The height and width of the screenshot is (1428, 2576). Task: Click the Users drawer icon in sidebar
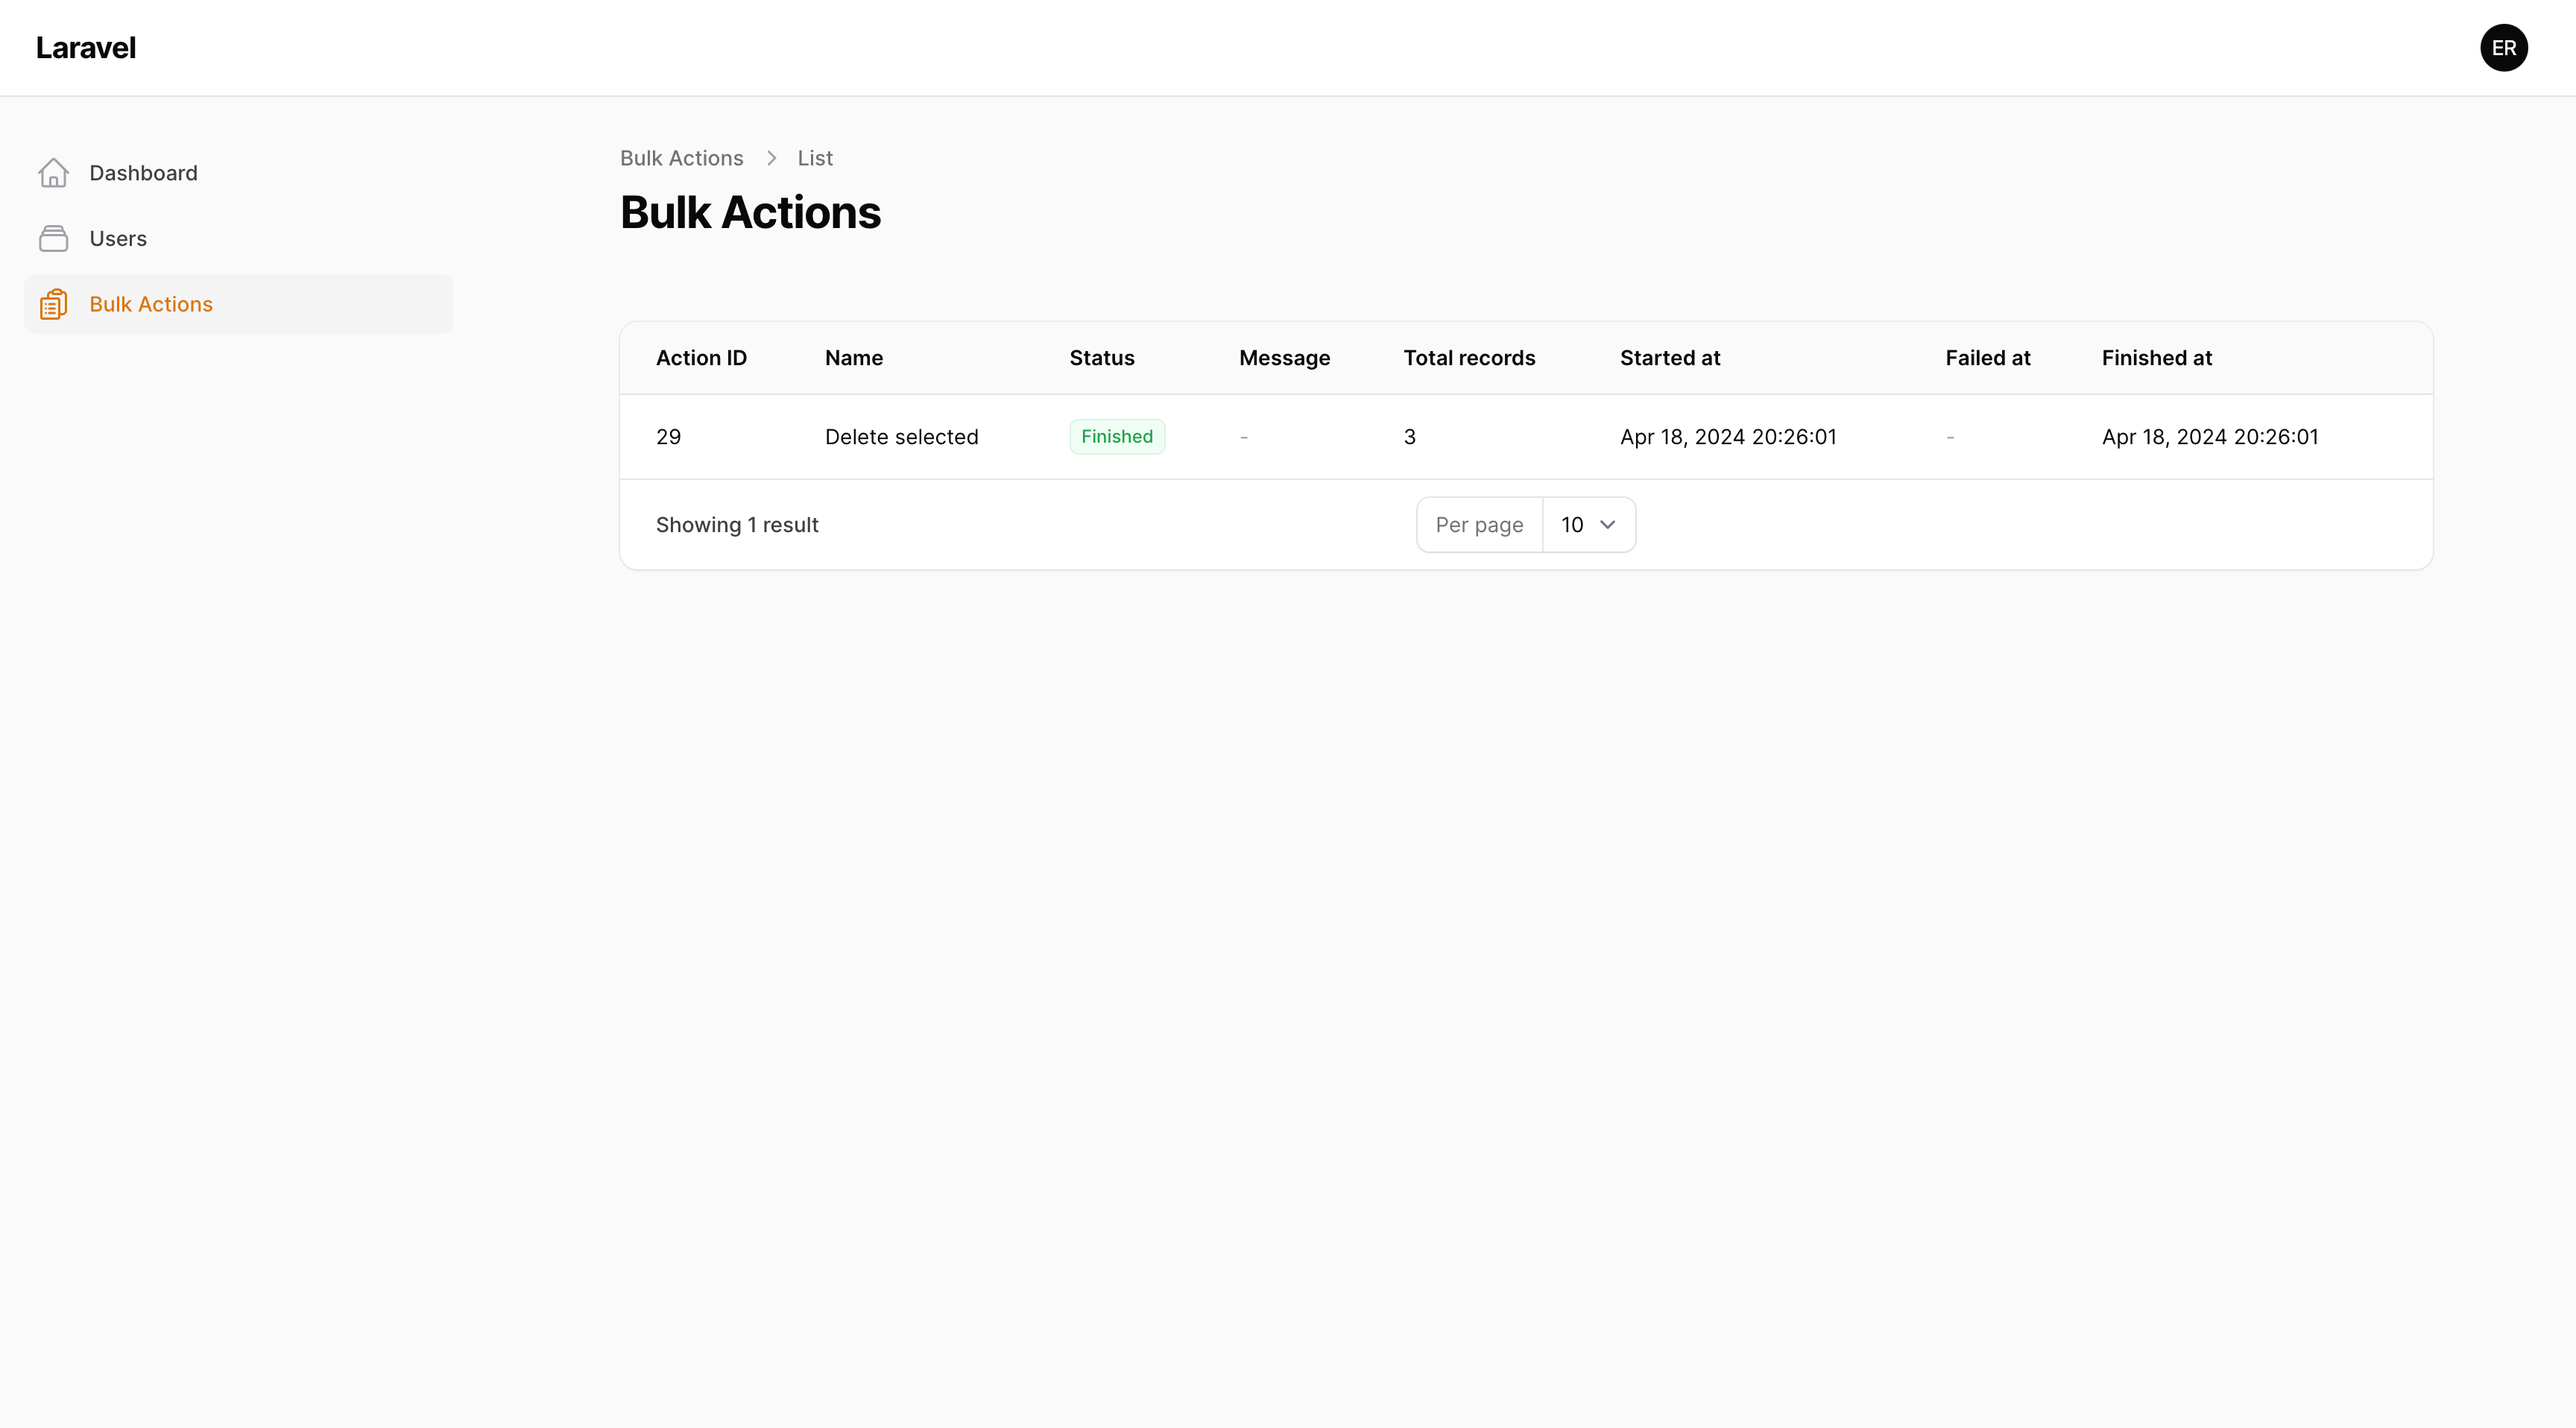(54, 238)
